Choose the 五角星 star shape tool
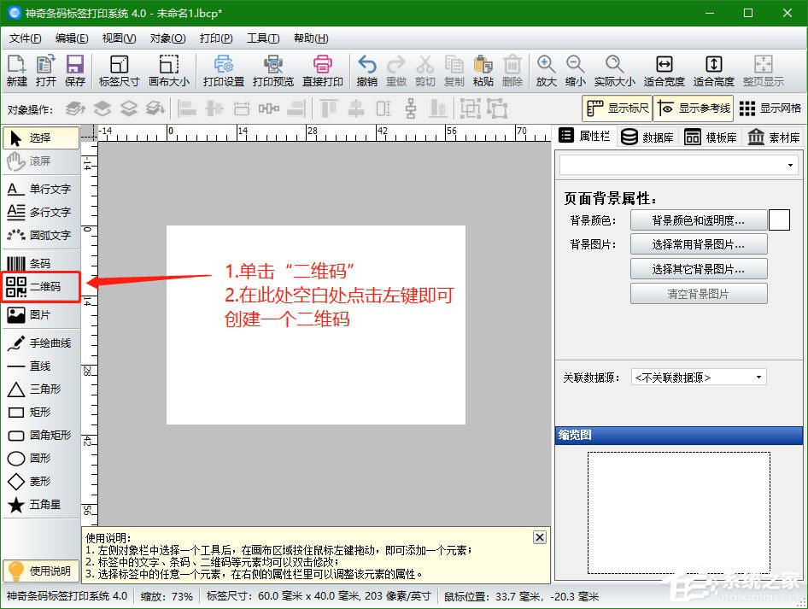This screenshot has height=609, width=808. [x=38, y=505]
